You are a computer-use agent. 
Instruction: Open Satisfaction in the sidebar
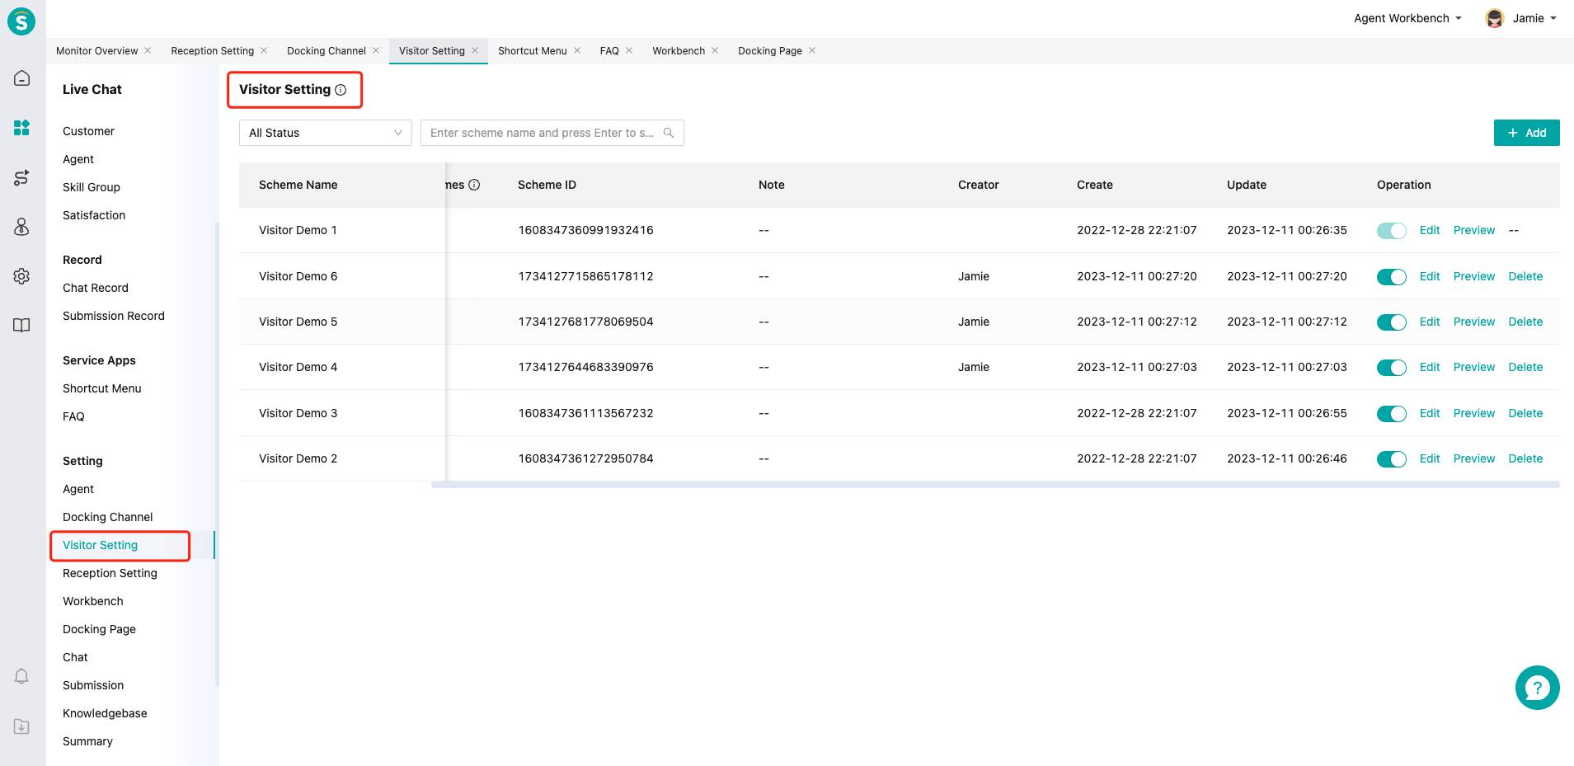pos(94,215)
